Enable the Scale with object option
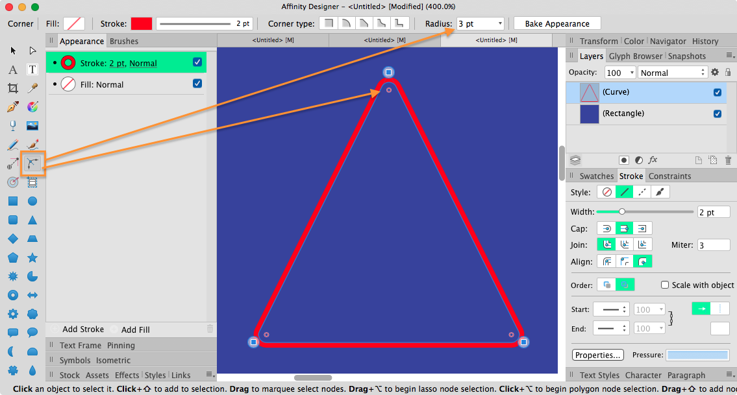The height and width of the screenshot is (395, 737). click(665, 285)
